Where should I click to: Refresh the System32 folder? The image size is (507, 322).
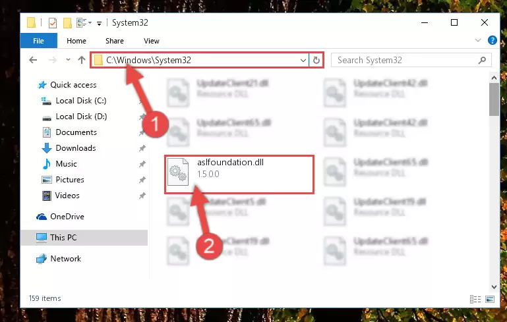(x=316, y=61)
